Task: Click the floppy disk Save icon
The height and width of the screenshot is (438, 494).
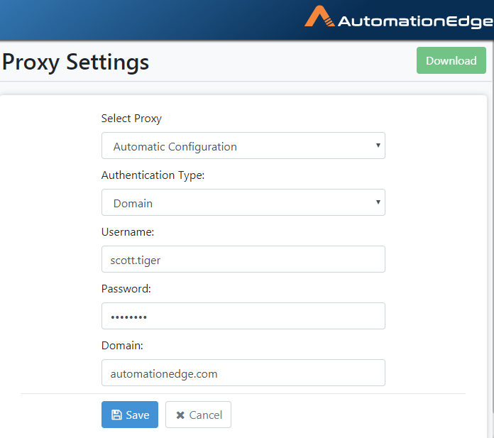Action: (116, 415)
